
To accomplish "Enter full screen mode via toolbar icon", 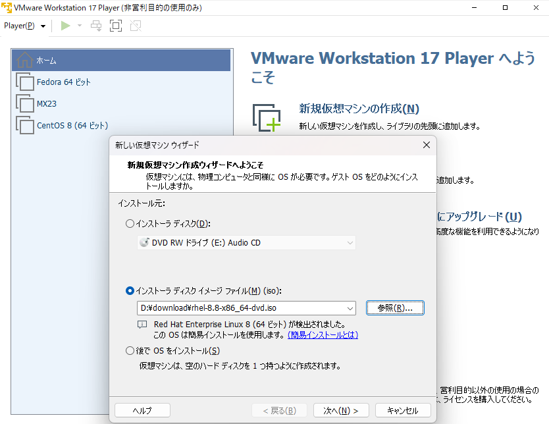I will tap(115, 26).
